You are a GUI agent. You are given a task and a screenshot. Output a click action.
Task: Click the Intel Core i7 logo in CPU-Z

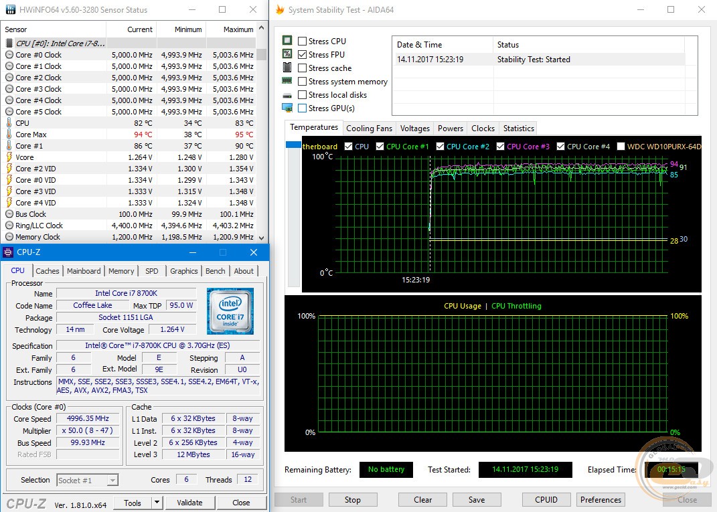(230, 311)
